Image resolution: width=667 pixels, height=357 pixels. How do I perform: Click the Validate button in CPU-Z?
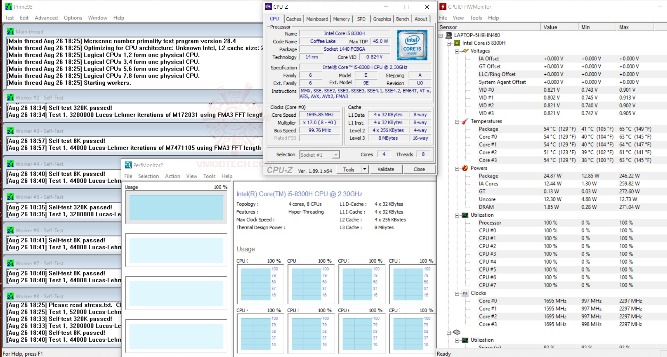(x=386, y=169)
